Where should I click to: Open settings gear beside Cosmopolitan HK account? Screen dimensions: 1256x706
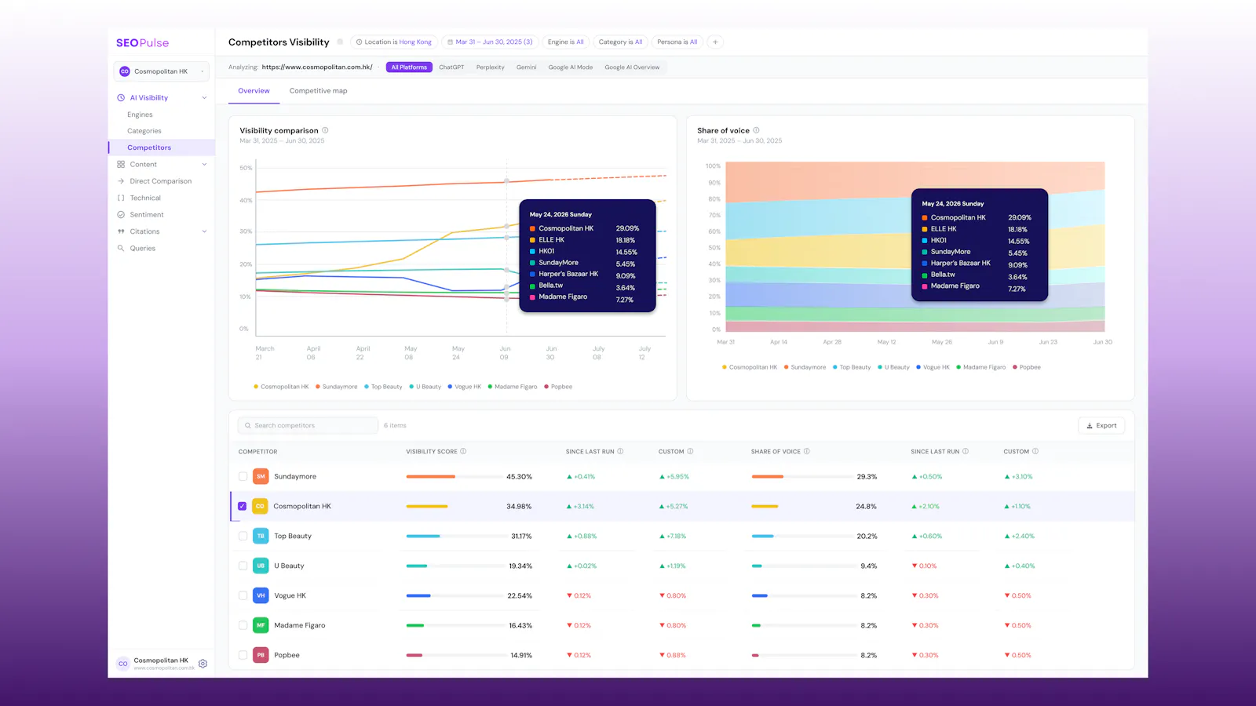coord(203,664)
